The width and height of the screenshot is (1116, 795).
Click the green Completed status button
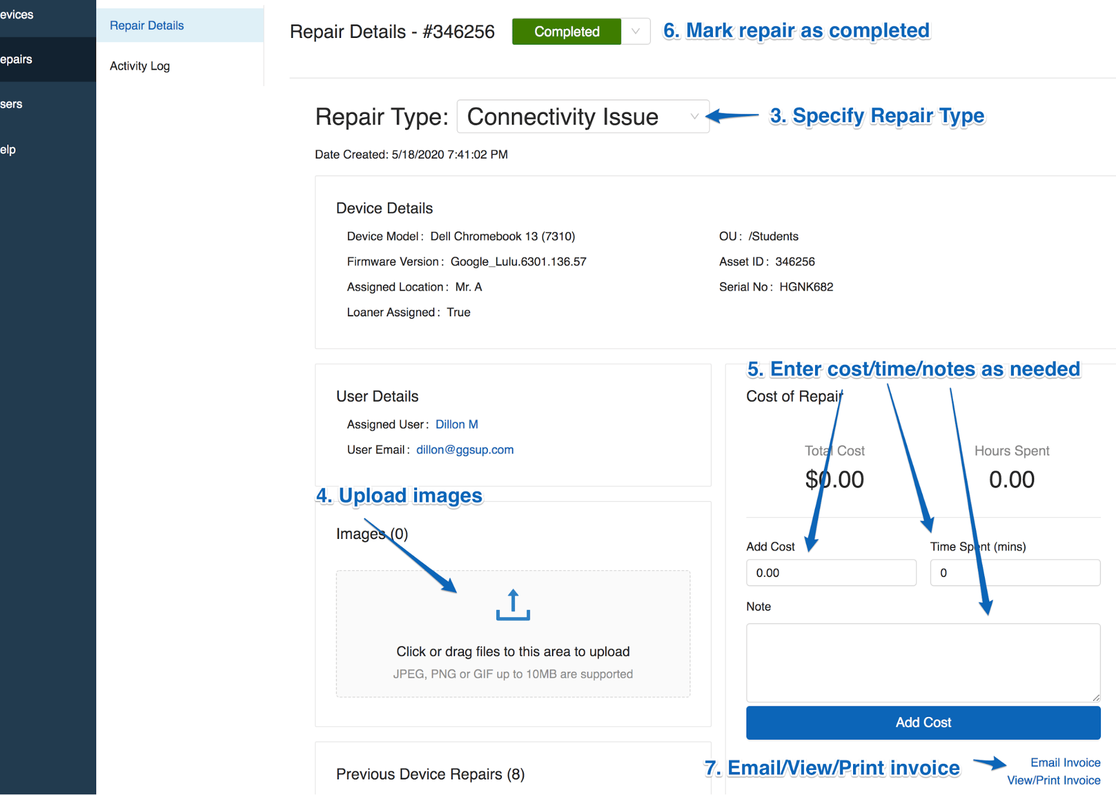tap(567, 31)
